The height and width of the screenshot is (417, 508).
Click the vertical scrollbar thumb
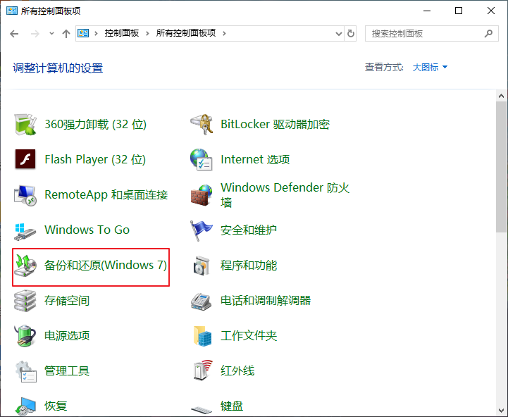tap(501, 166)
